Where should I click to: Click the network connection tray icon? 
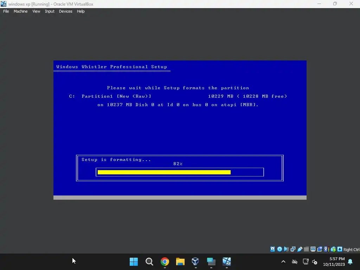click(306, 262)
